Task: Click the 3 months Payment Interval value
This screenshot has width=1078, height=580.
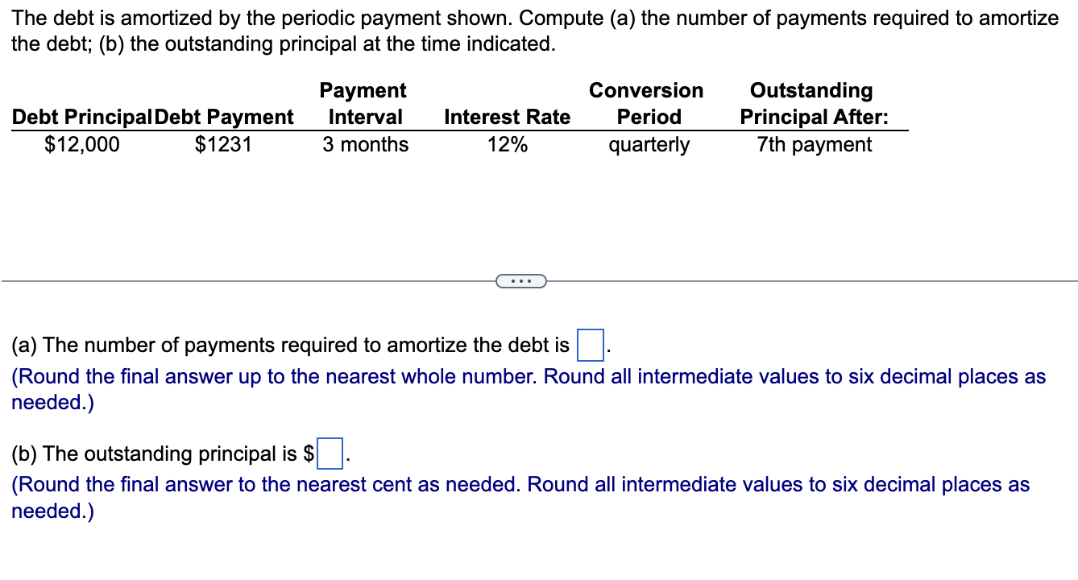Action: click(365, 144)
